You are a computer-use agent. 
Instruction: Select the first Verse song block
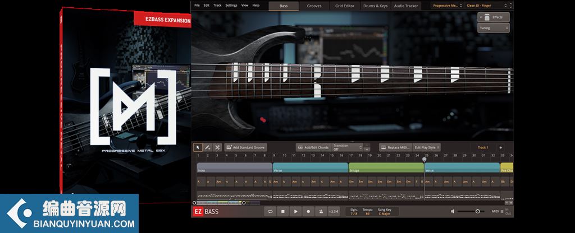point(310,167)
